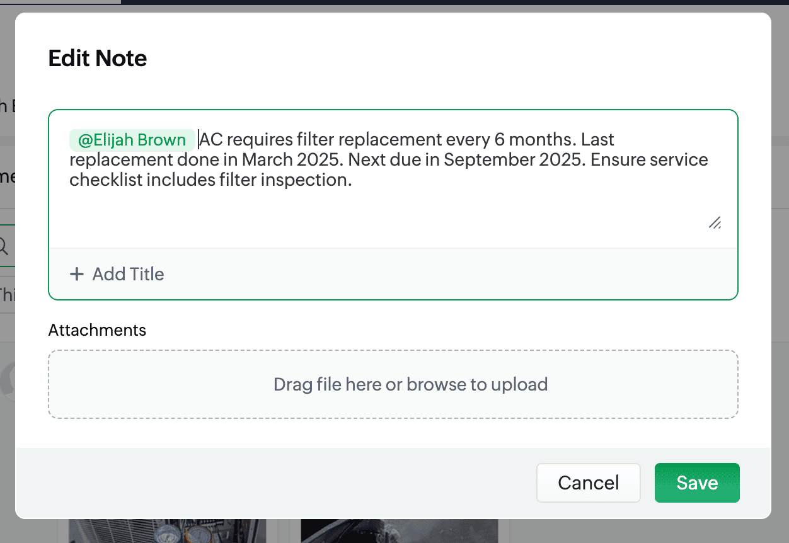This screenshot has height=543, width=789.
Task: Click the plus icon beside Add Title
Action: (x=76, y=274)
